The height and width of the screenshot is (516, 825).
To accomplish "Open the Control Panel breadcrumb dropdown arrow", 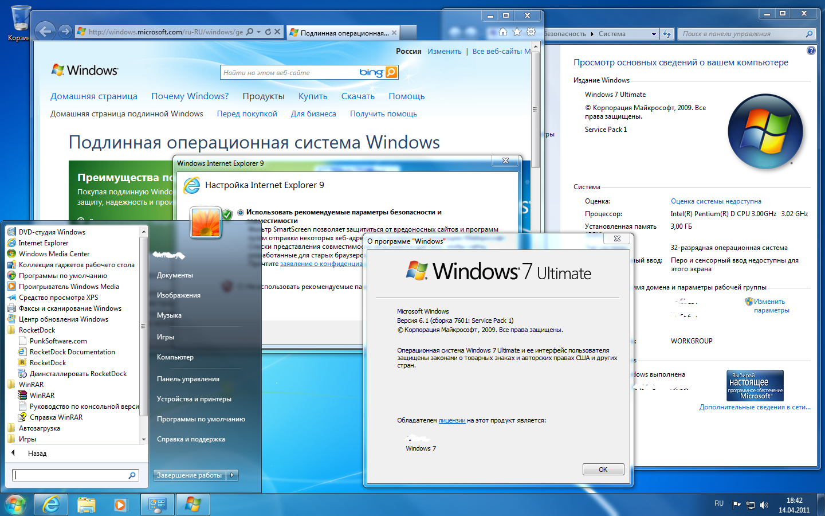I will (x=654, y=34).
